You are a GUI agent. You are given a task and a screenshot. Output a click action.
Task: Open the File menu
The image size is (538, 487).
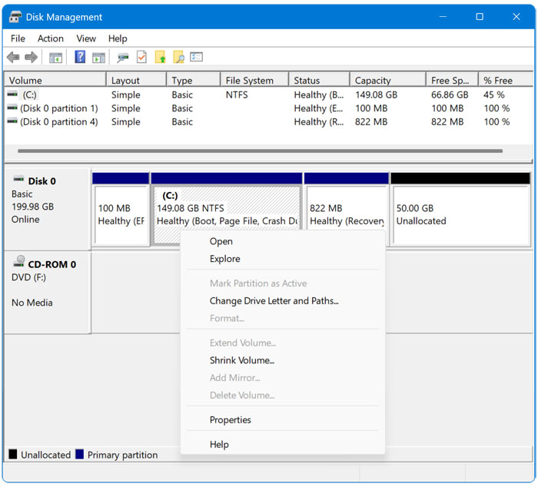(x=18, y=38)
